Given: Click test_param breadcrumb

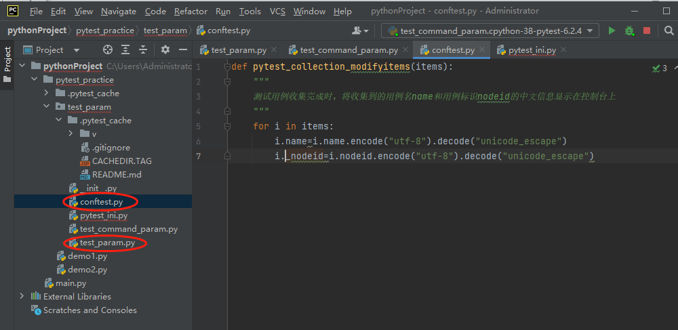Looking at the screenshot, I should coord(165,30).
